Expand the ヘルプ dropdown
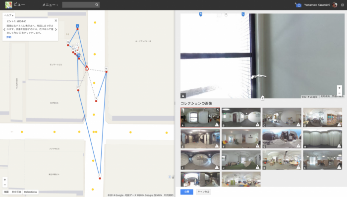The width and height of the screenshot is (347, 197). point(9,15)
